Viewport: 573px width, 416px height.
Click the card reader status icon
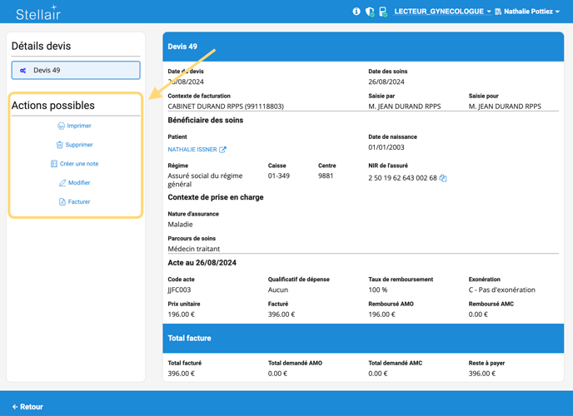(x=383, y=12)
